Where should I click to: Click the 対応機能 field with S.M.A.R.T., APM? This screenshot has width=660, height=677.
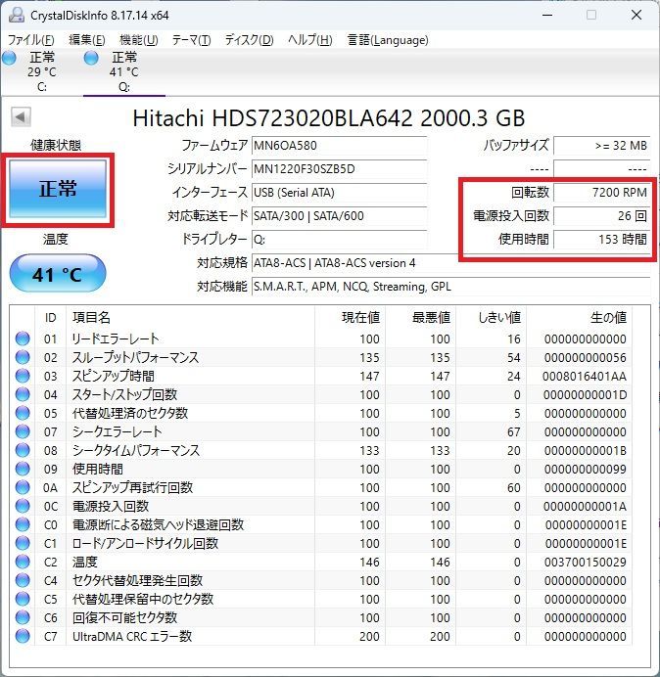pyautogui.click(x=450, y=287)
